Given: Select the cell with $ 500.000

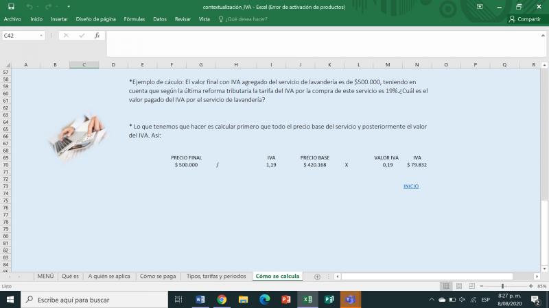Looking at the screenshot, I should point(186,165).
